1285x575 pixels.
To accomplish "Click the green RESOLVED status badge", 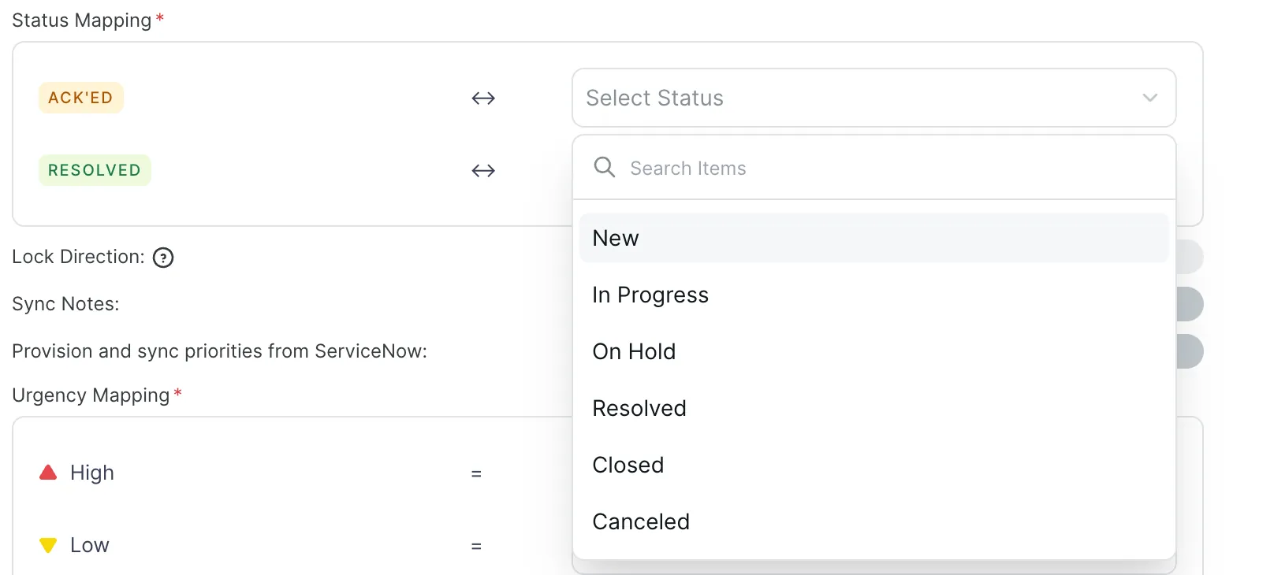I will [95, 170].
